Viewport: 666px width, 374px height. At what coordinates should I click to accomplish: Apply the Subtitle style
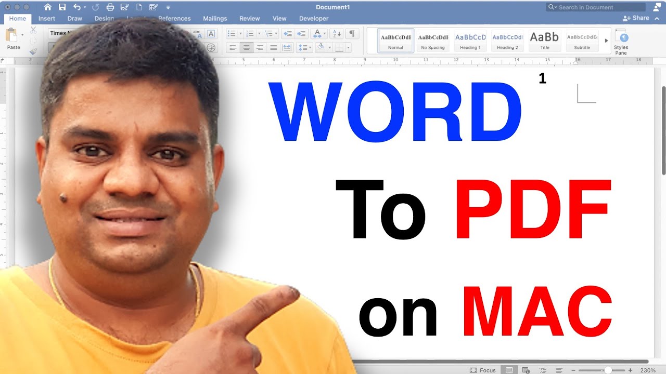pyautogui.click(x=582, y=41)
